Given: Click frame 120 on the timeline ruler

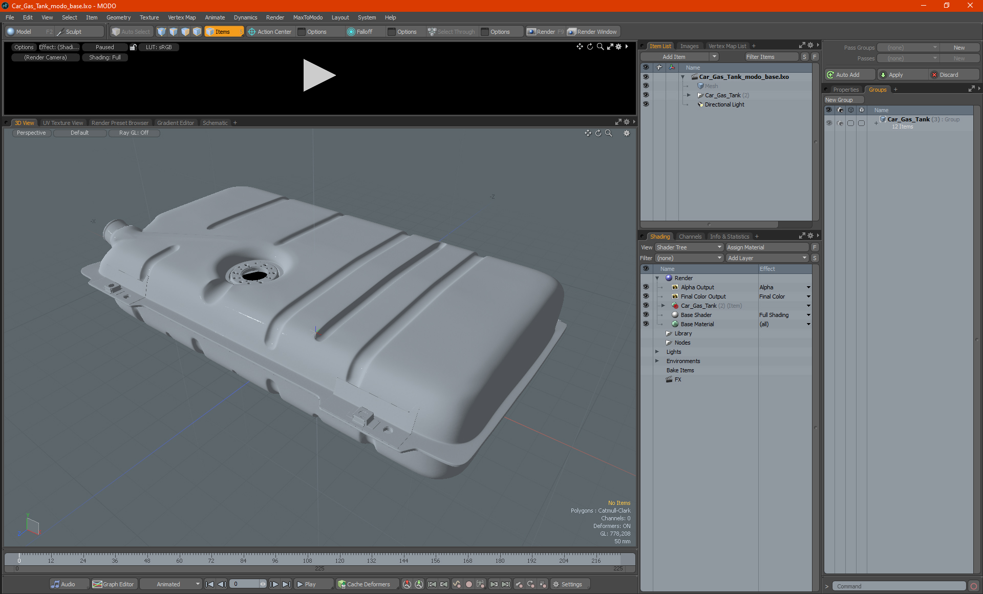Looking at the screenshot, I should 339,559.
